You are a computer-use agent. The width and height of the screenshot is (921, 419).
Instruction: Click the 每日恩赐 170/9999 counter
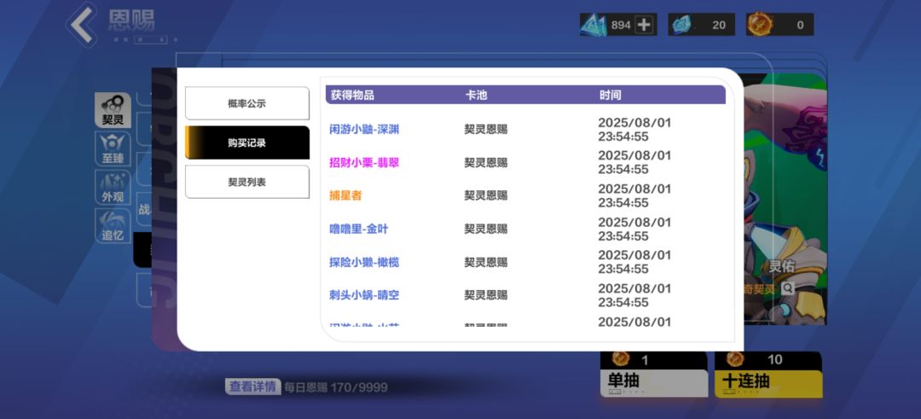pyautogui.click(x=336, y=387)
